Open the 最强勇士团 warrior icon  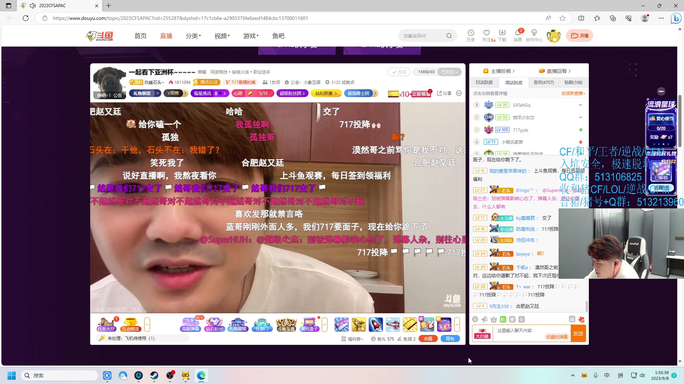pyautogui.click(x=359, y=93)
